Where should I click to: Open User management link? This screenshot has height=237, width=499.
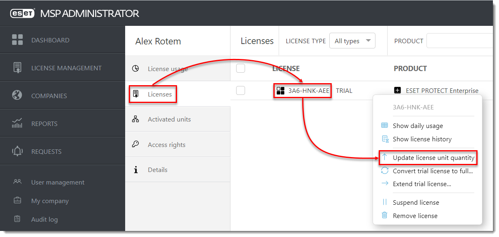(x=58, y=182)
